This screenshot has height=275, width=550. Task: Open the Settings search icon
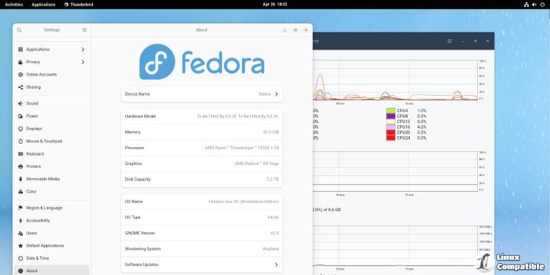19,30
